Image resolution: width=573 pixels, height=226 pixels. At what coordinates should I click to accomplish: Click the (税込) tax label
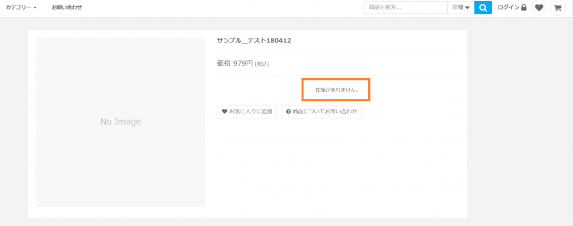[262, 64]
